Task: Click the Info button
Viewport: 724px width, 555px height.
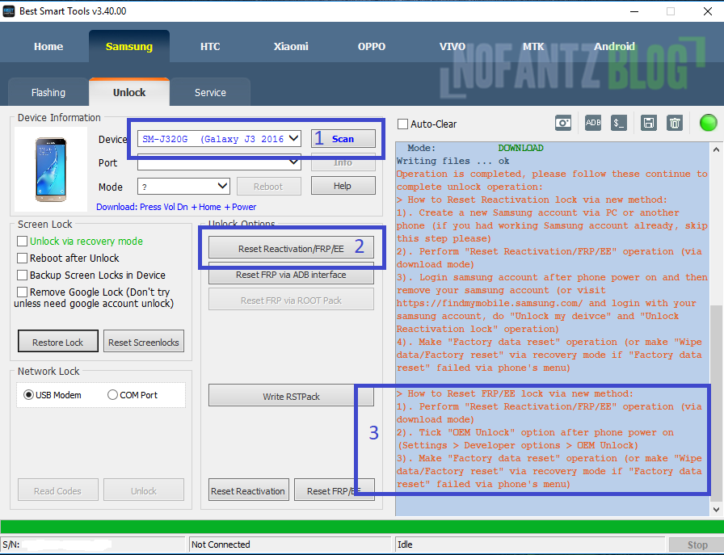Action: click(x=343, y=162)
